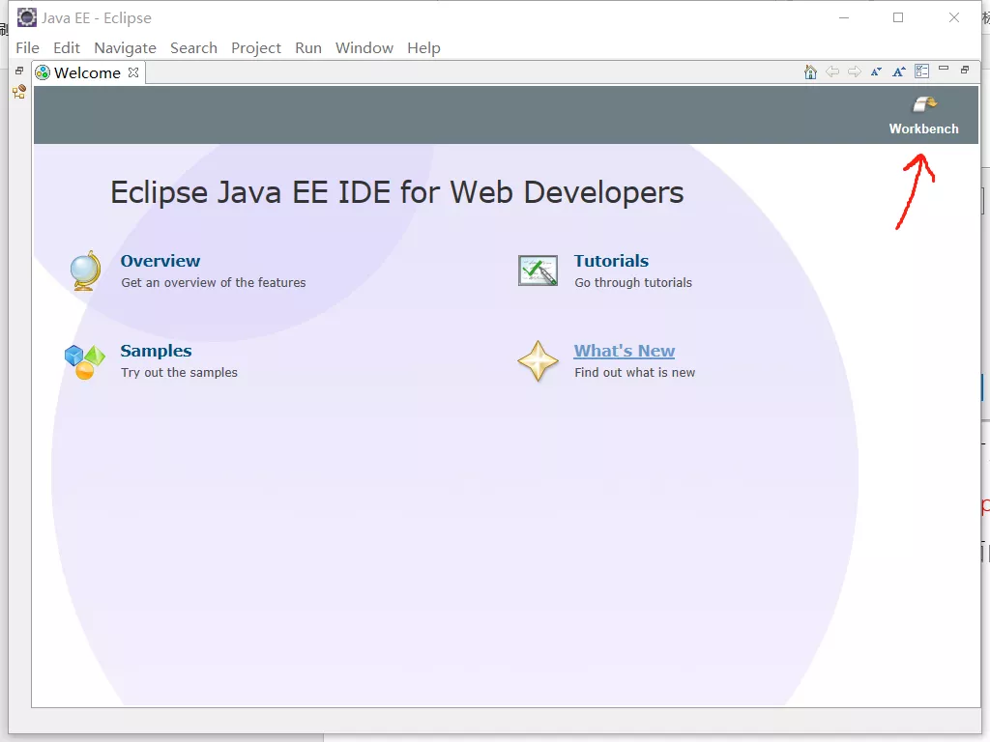Open the Window menu

point(364,48)
